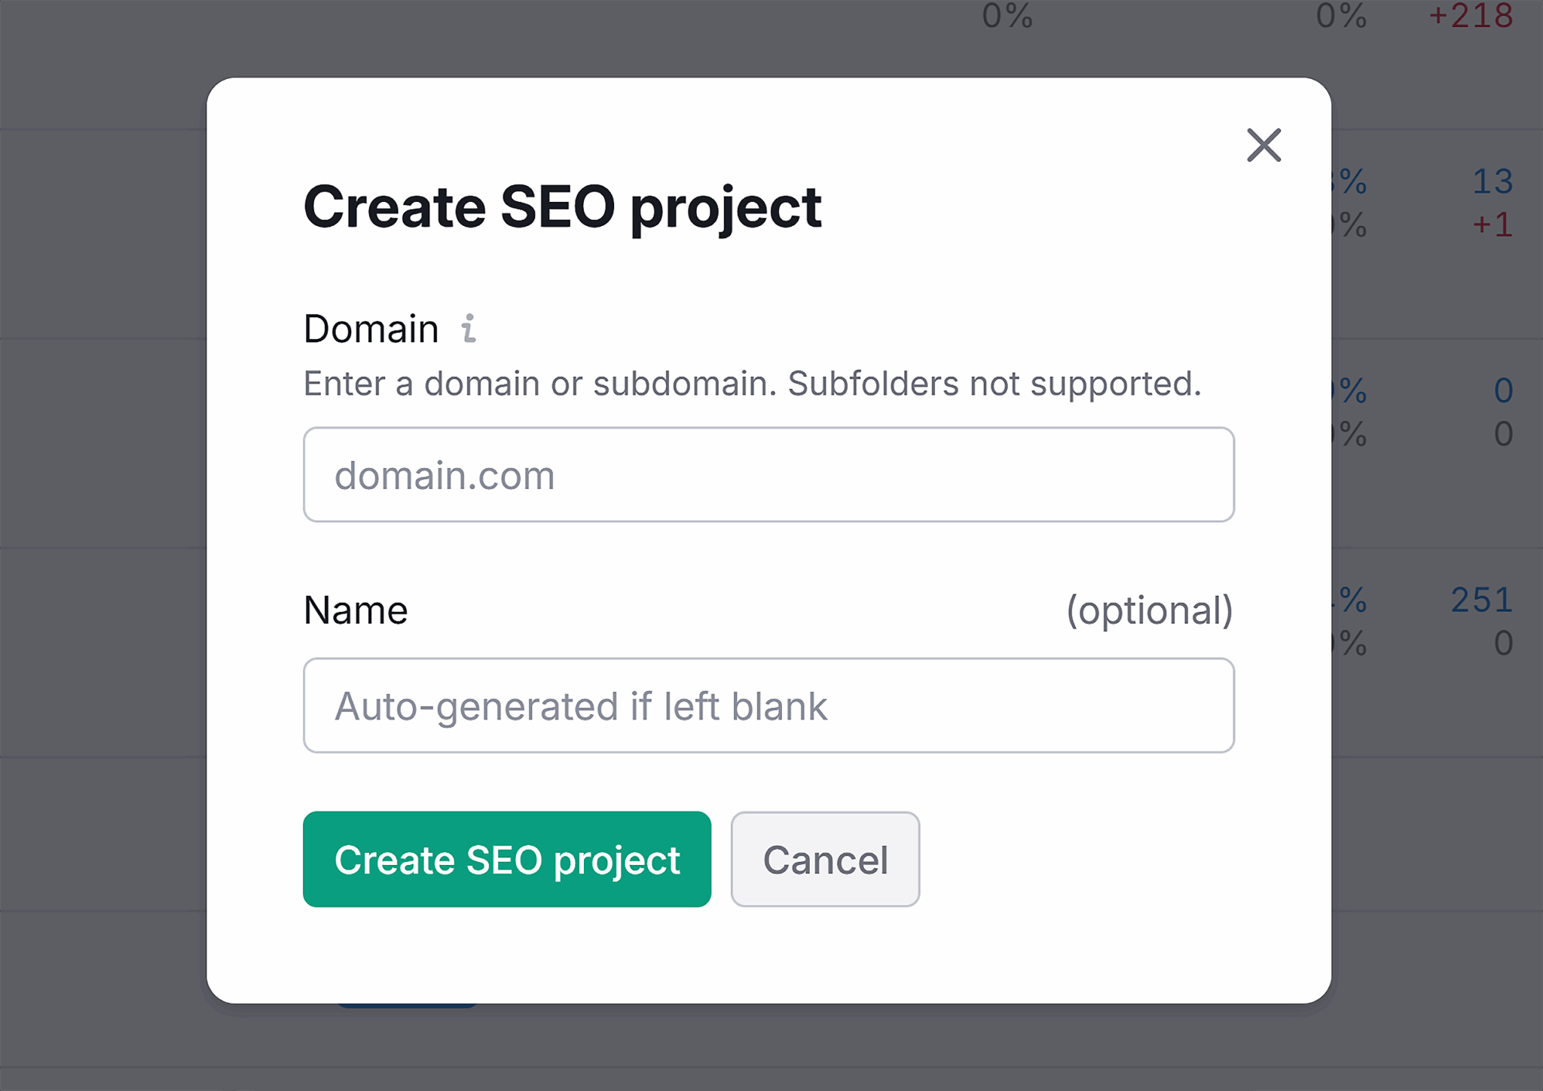Screen dimensions: 1543x1091
Task: Click the Domain info icon
Action: (x=469, y=329)
